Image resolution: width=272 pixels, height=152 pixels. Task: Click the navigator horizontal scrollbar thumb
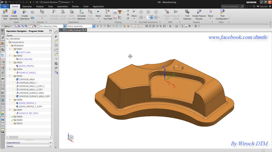[x=14, y=137]
